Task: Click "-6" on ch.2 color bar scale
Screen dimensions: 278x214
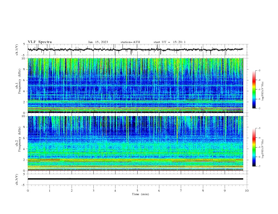Action: pos(259,157)
